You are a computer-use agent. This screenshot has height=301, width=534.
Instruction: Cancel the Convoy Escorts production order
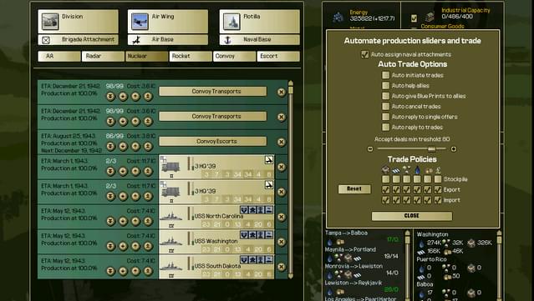tap(282, 142)
